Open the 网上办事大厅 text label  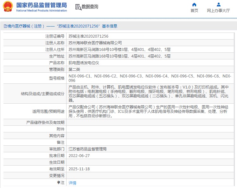(218, 10)
